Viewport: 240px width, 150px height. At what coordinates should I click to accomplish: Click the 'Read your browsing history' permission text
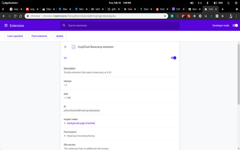tap(81, 136)
